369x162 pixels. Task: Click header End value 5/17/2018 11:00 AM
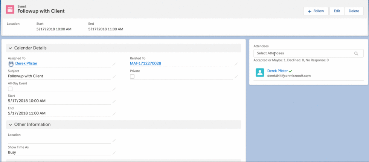coord(106,29)
